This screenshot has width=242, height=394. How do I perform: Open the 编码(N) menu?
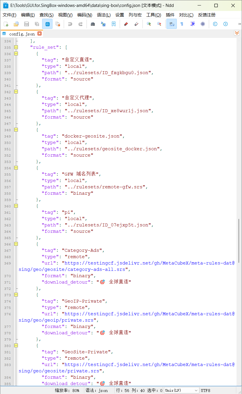(x=85, y=15)
